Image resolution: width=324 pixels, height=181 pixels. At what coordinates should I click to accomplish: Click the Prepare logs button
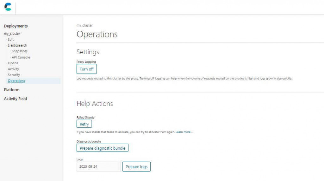point(136,166)
